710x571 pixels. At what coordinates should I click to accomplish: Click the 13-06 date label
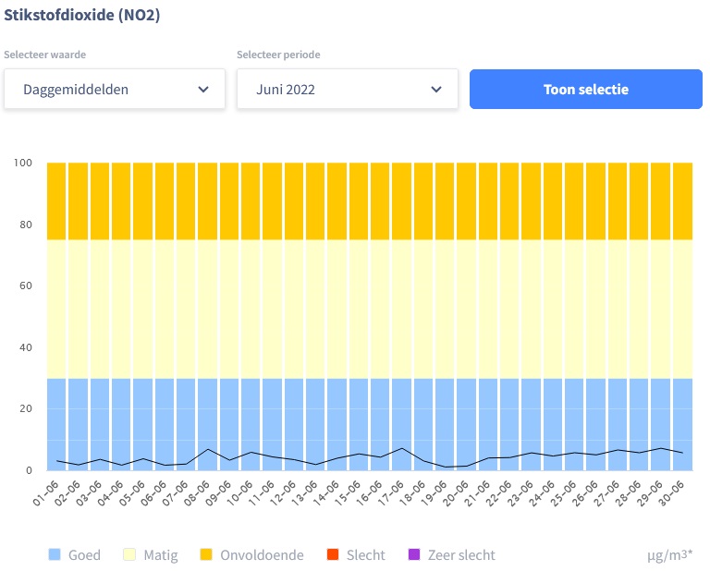point(304,493)
